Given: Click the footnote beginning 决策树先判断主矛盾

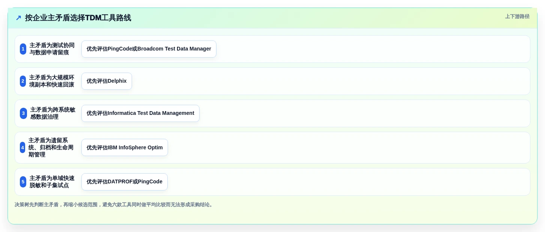Looking at the screenshot, I should pos(114,205).
